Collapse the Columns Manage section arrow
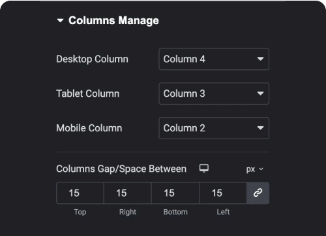Screen dimensions: 326x236 [x=60, y=21]
